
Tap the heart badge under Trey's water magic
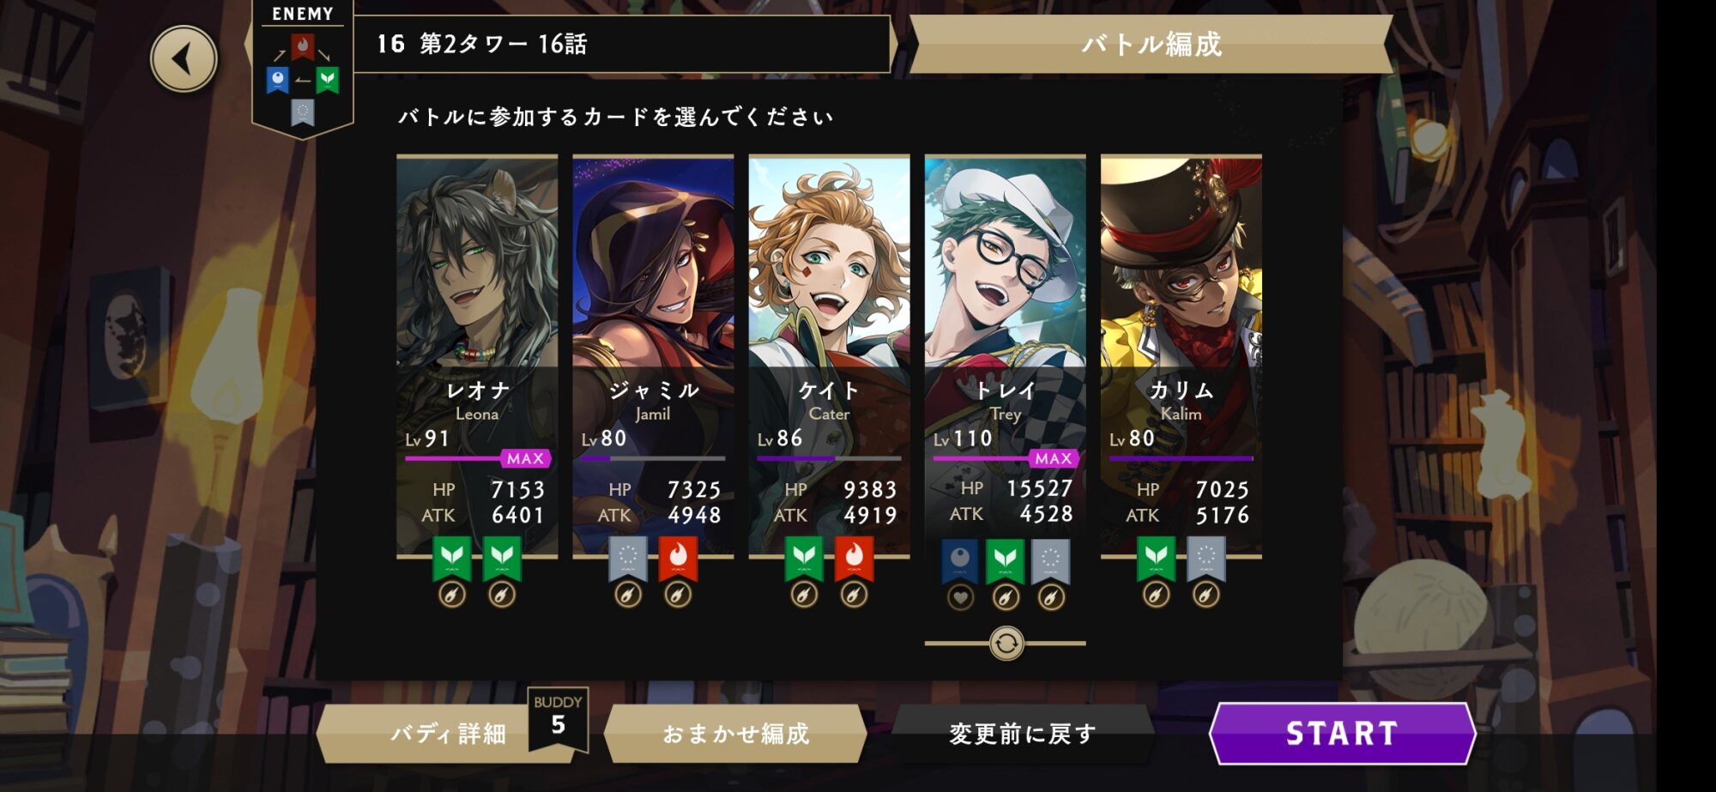coord(960,596)
